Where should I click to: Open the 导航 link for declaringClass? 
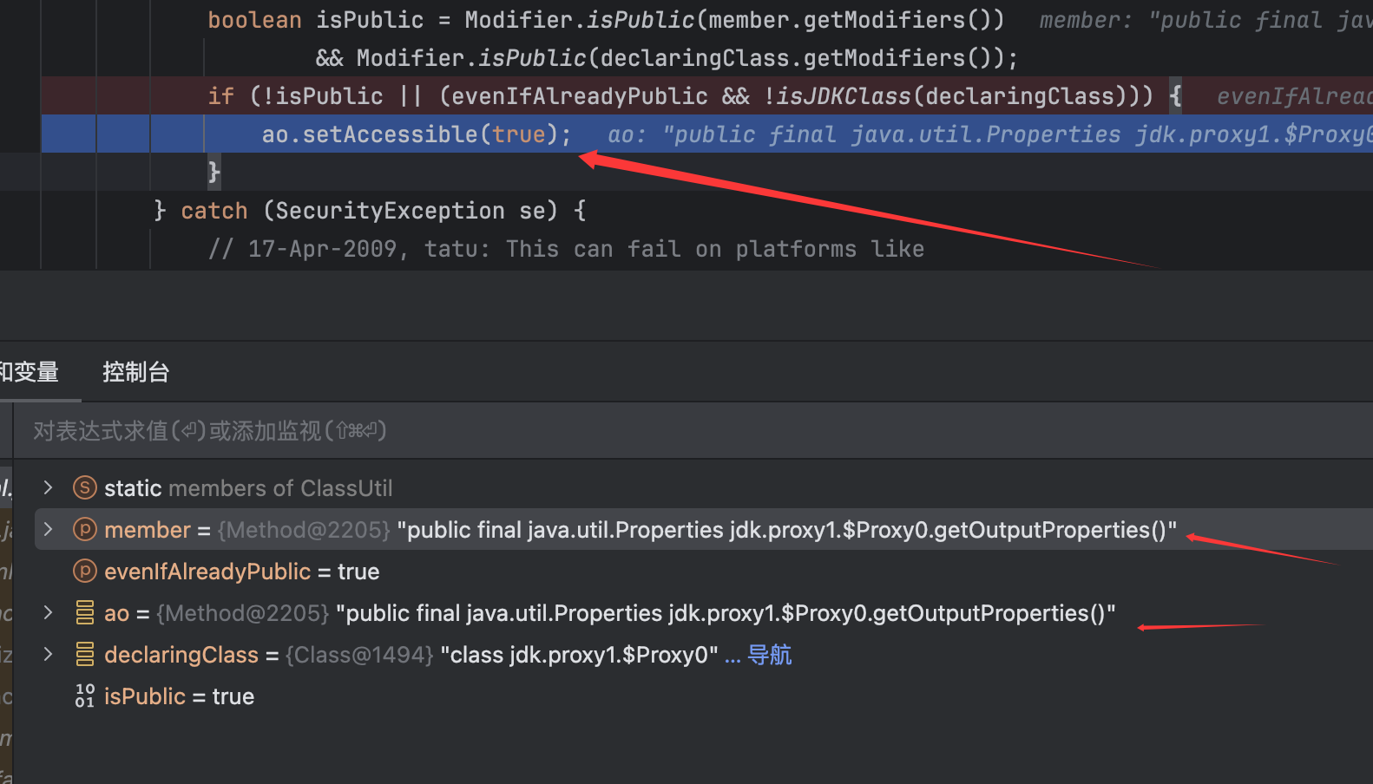click(769, 655)
